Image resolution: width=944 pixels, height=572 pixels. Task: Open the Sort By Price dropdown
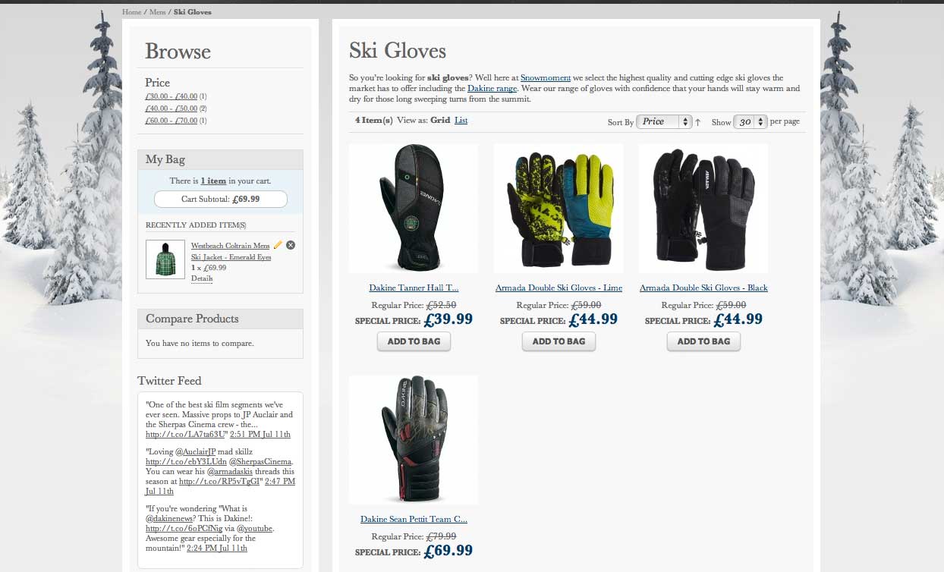[x=664, y=121]
